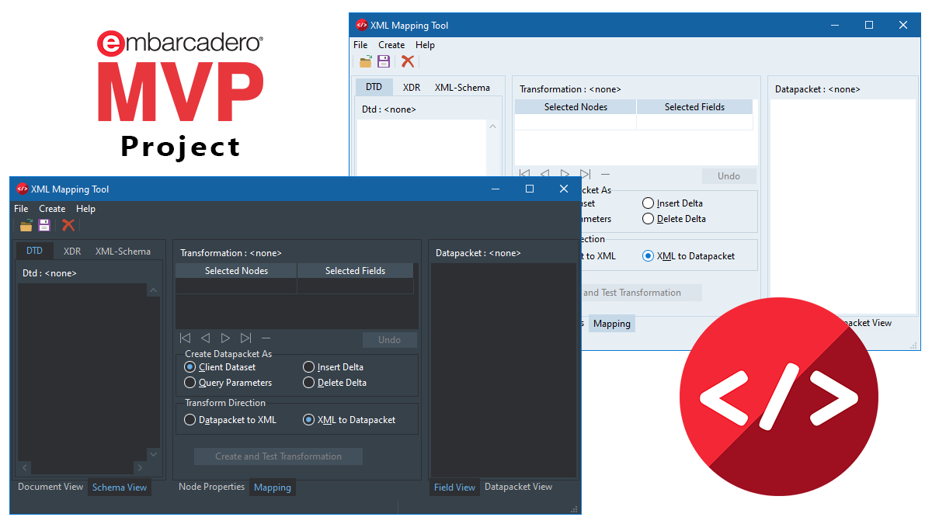
Task: Click Undo button in dark window
Action: [x=390, y=340]
